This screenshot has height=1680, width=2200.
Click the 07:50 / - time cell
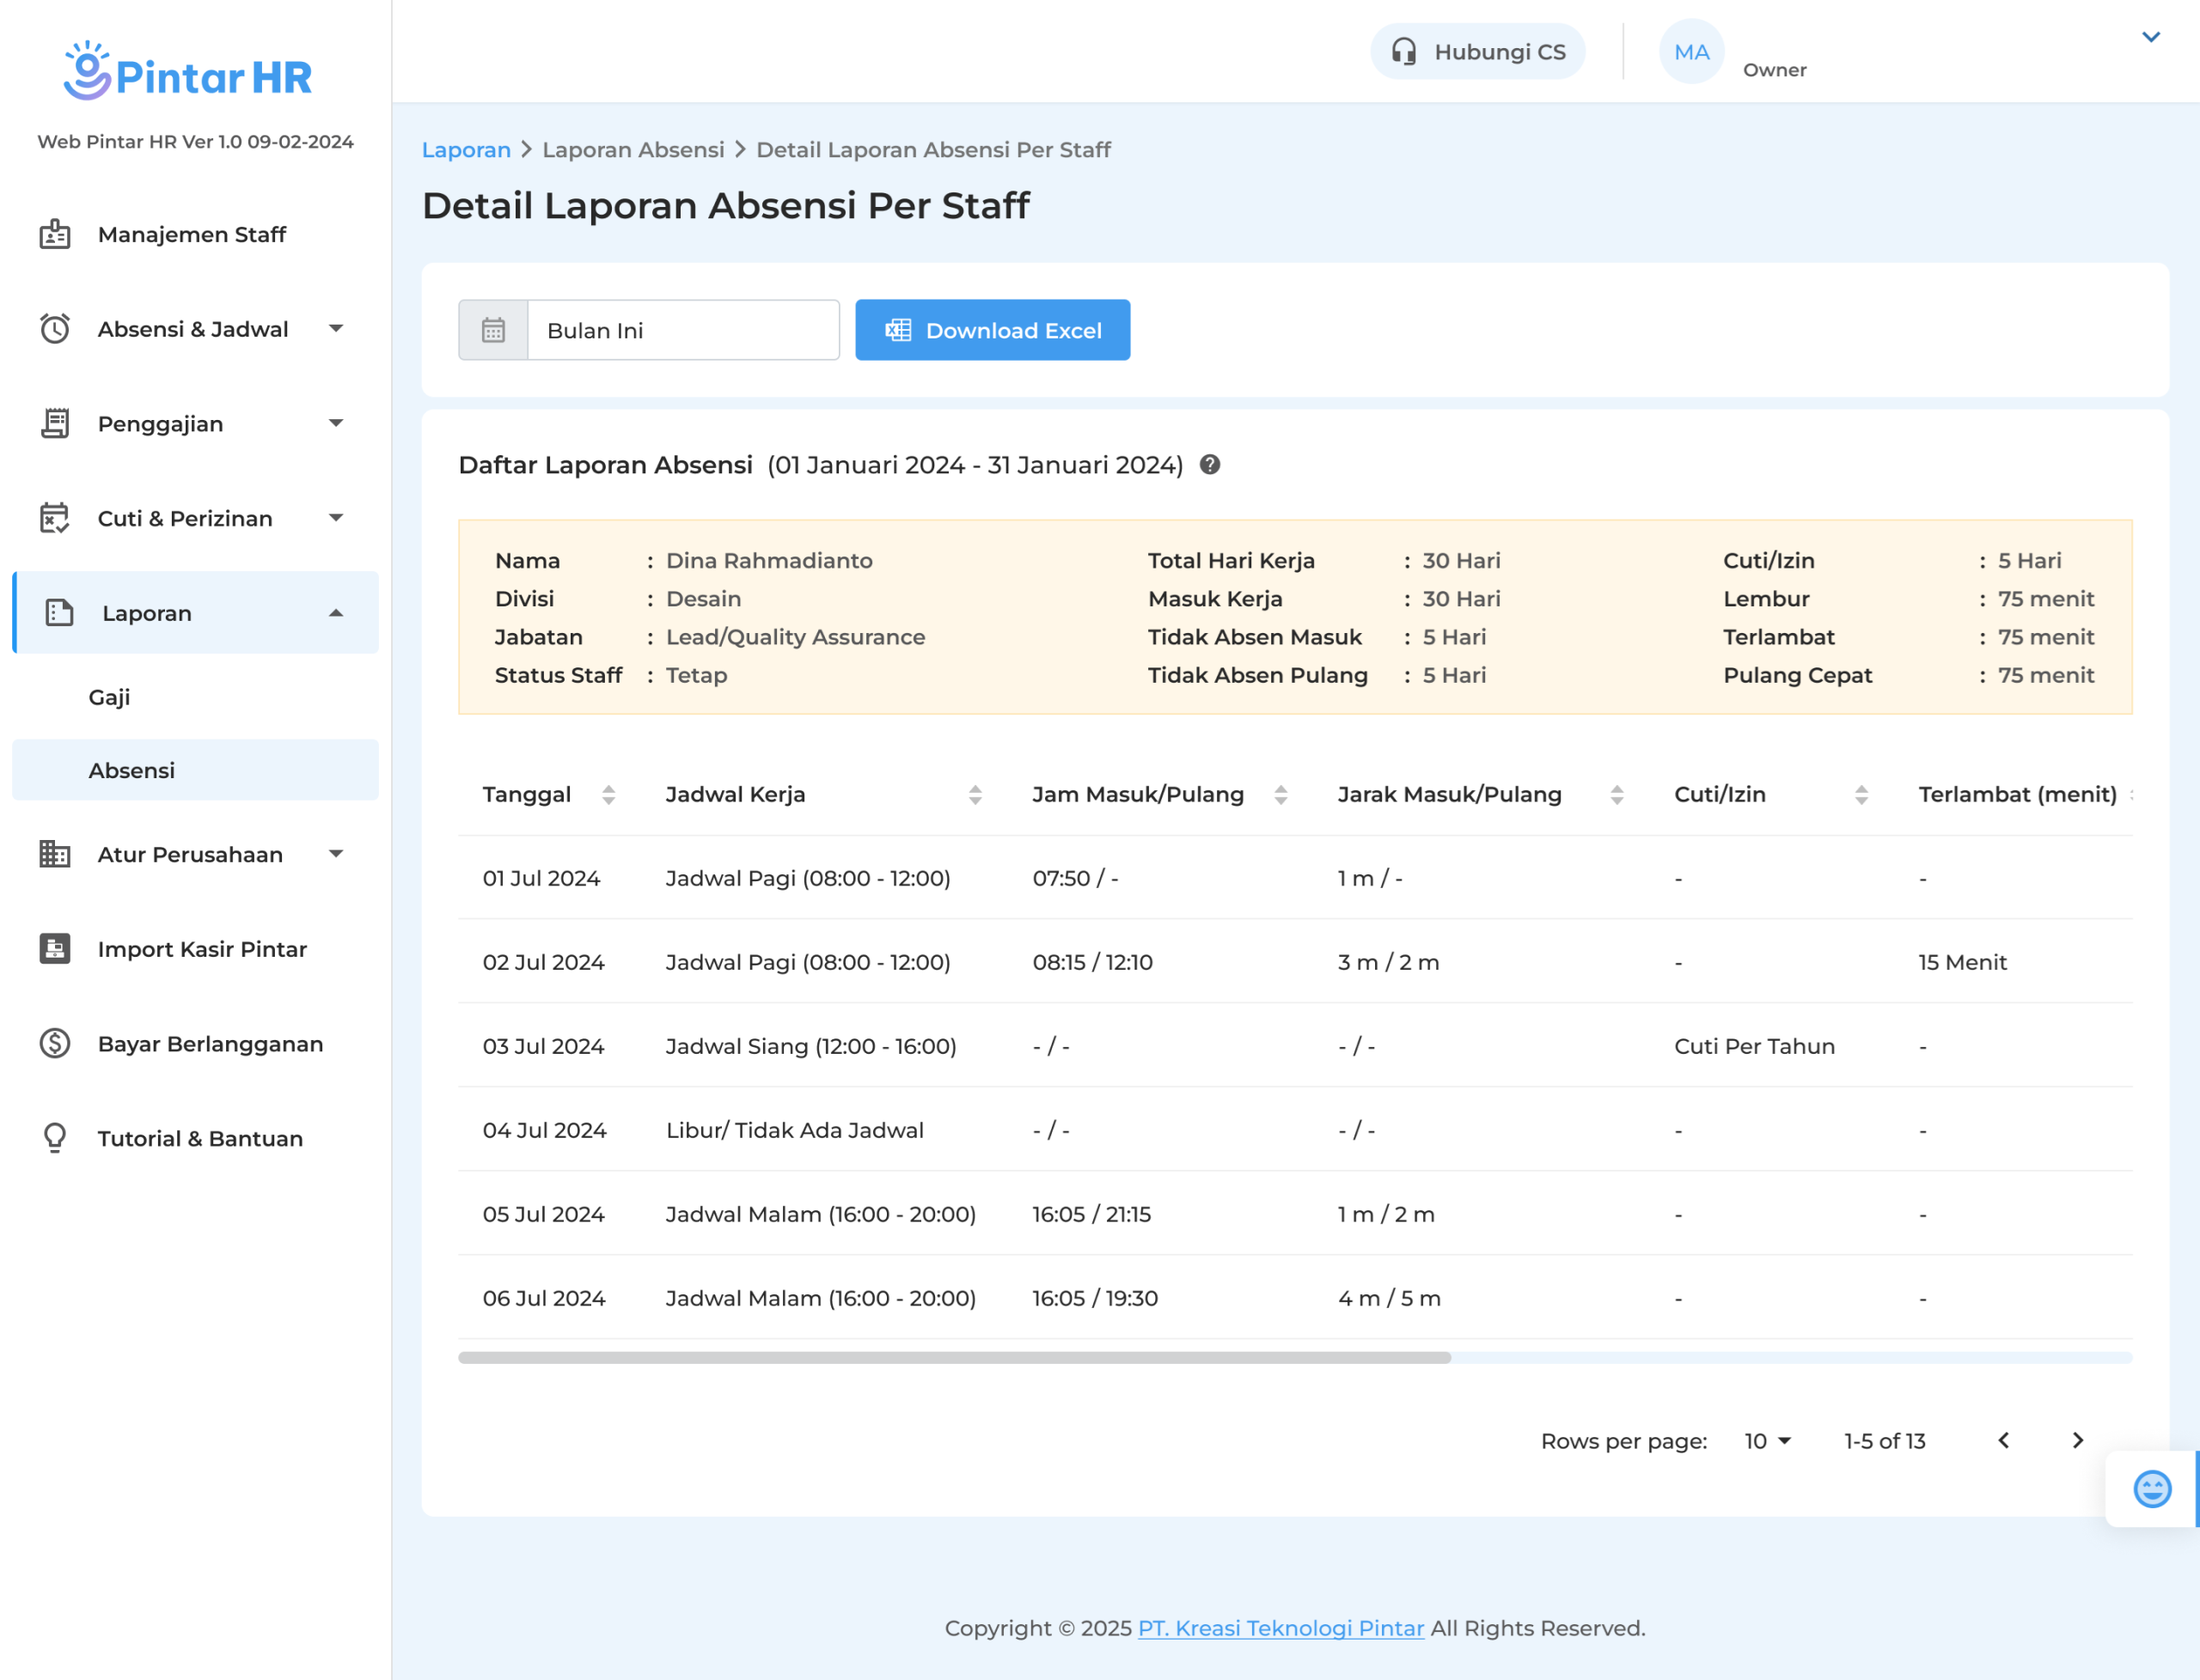[1075, 878]
